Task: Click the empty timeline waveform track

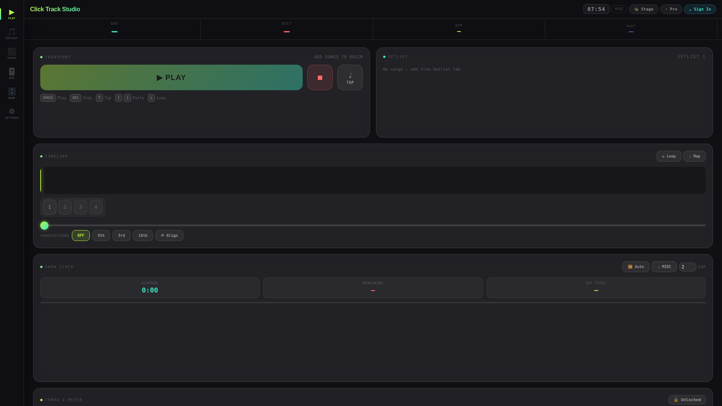Action: pos(373,180)
